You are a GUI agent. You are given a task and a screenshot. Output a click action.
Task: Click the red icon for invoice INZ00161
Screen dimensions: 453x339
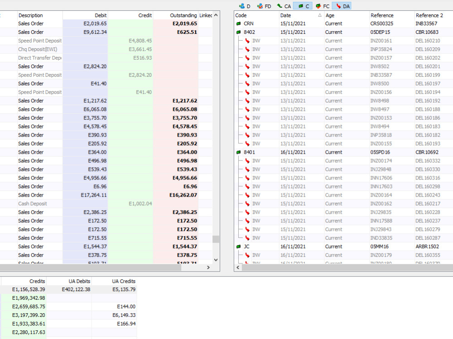(247, 41)
